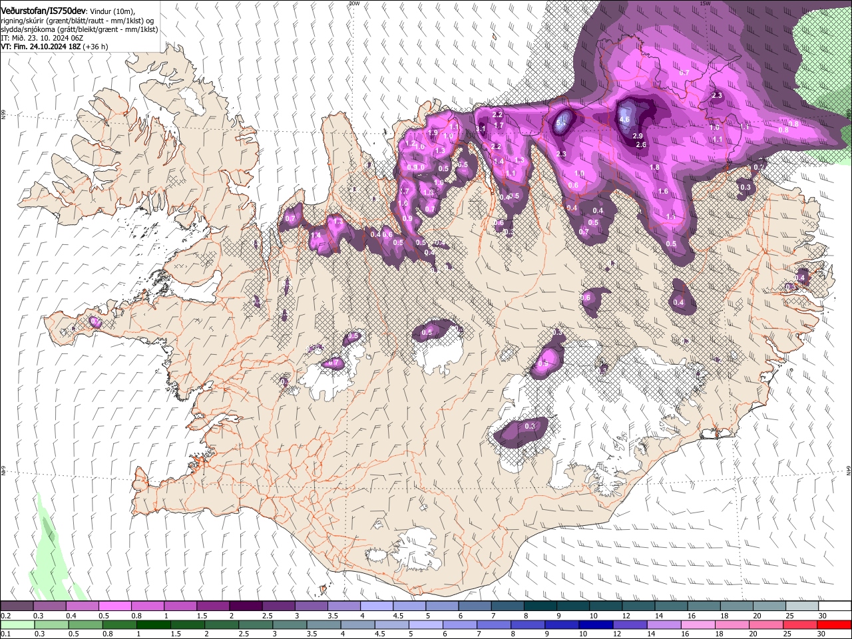Pick the upper scale swatch starting at 18
This screenshot has width=852, height=639.
[x=736, y=606]
